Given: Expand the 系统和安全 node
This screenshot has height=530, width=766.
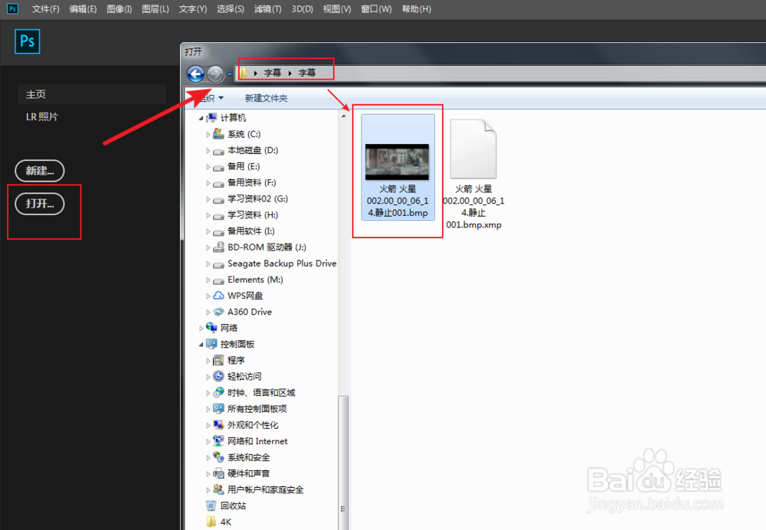Looking at the screenshot, I should point(208,458).
